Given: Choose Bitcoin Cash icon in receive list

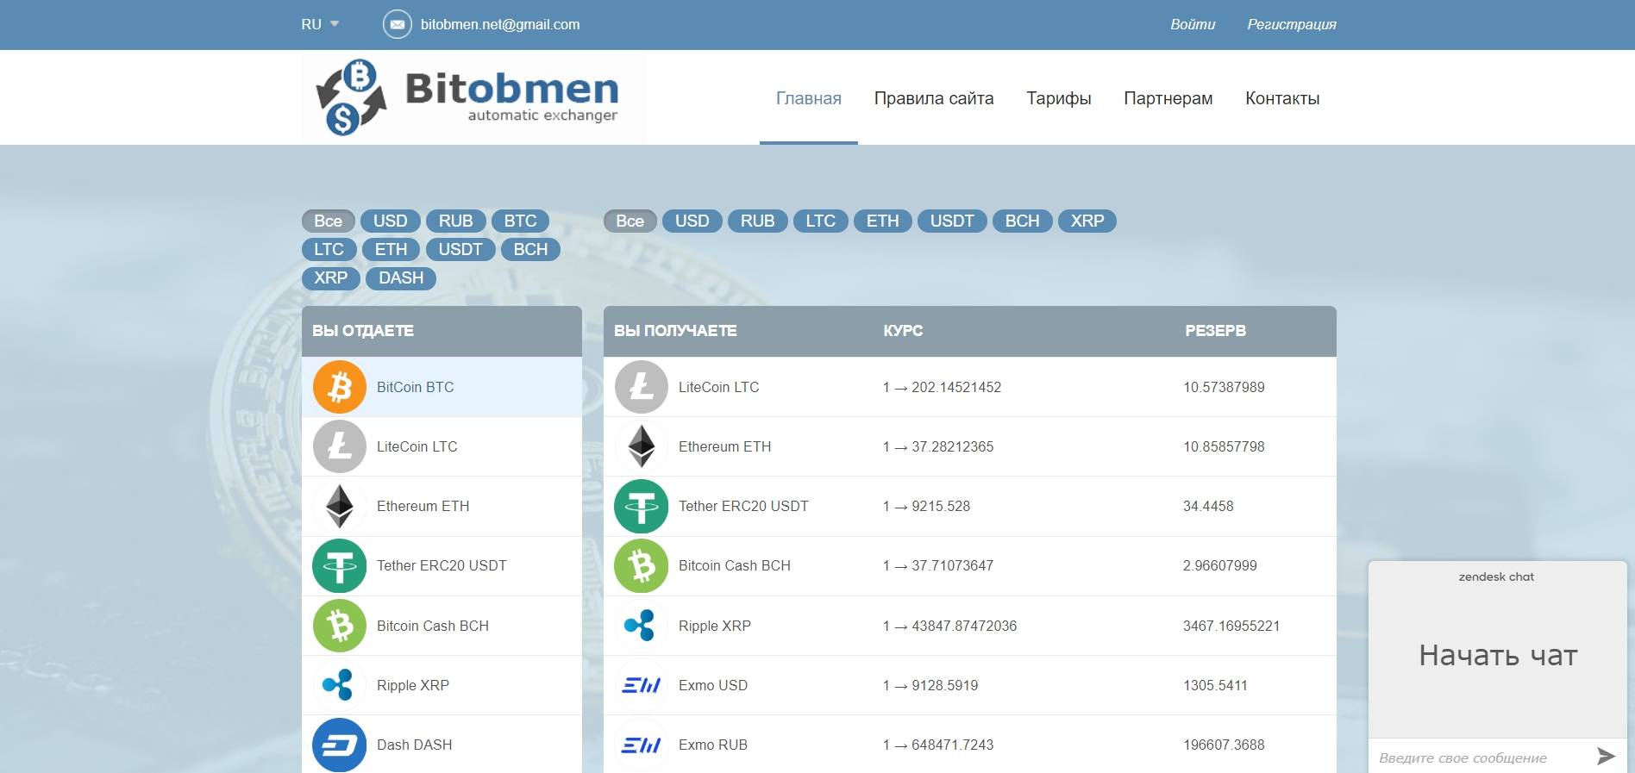Looking at the screenshot, I should 642,565.
